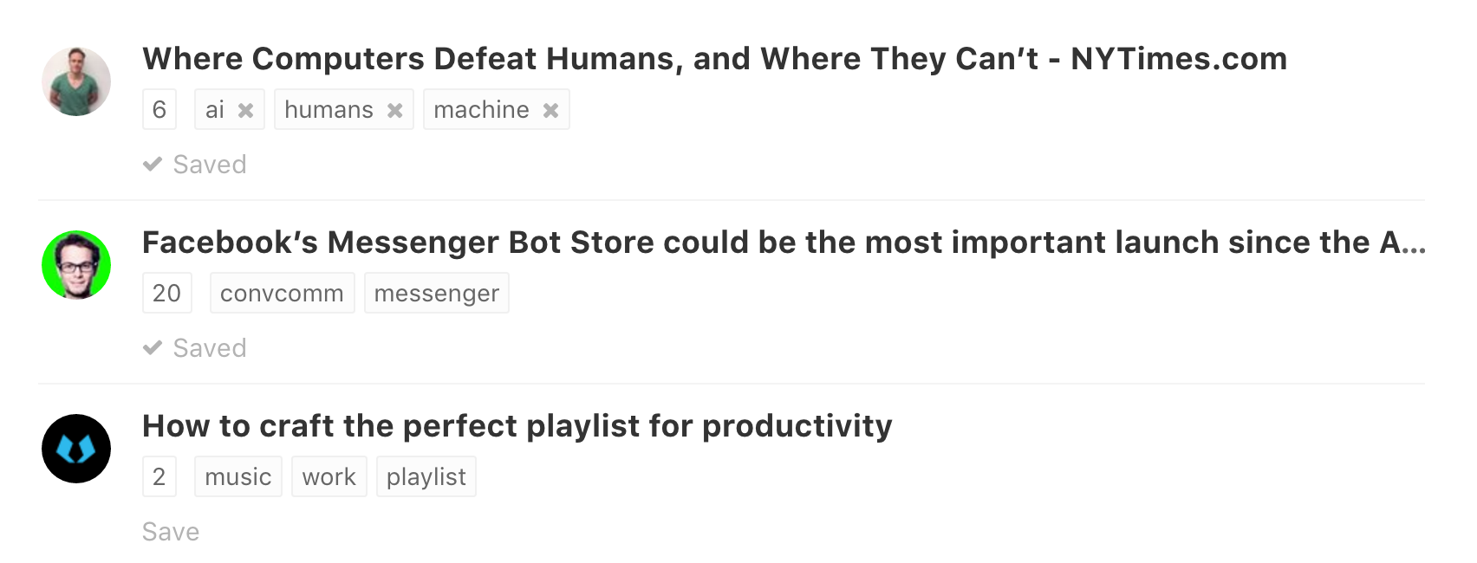
Task: Select the "messenger" tag
Action: pos(436,294)
